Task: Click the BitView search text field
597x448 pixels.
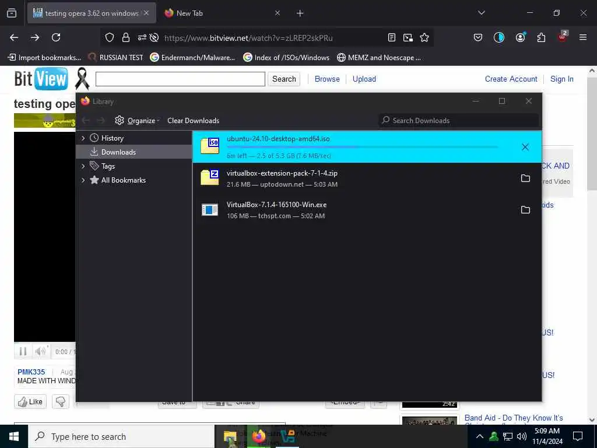Action: (x=180, y=79)
